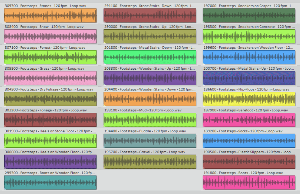Choose the Puddle footsteps audio clip
This screenshot has width=300, height=194.
(150, 141)
